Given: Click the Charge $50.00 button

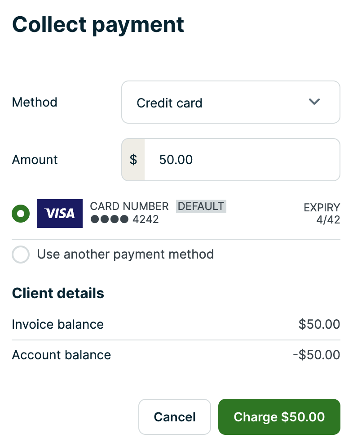Looking at the screenshot, I should (x=279, y=417).
